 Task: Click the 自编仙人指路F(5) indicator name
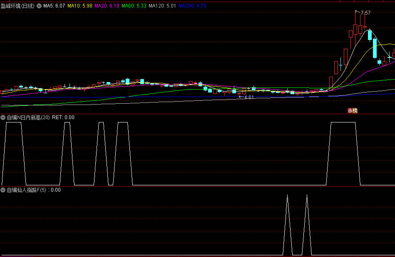(27, 190)
